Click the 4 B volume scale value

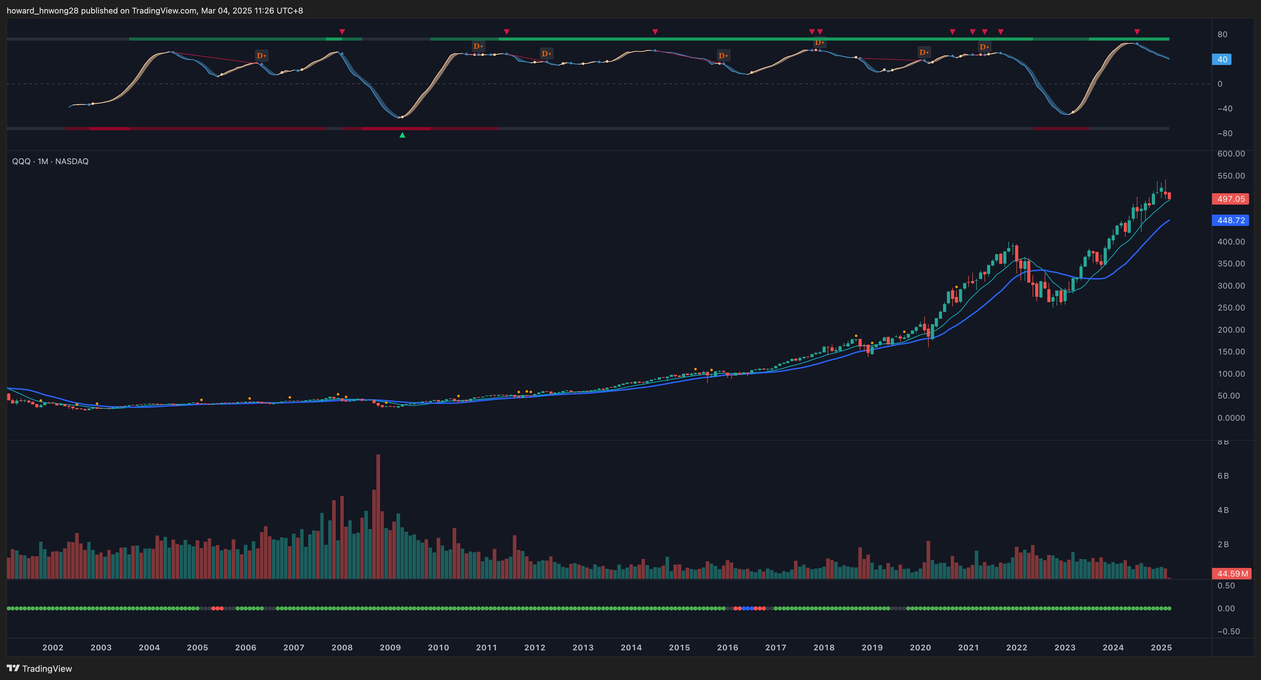click(1223, 510)
